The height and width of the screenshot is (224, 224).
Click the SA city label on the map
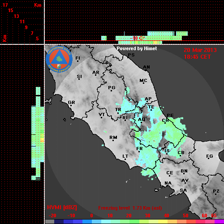[x=183, y=190]
